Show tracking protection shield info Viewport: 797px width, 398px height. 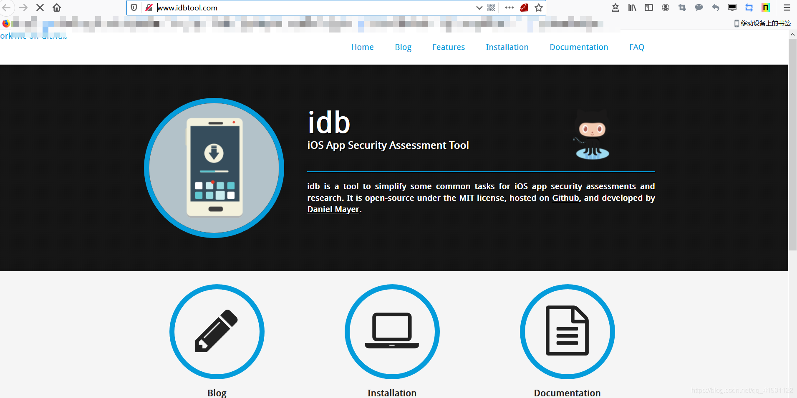[x=134, y=8]
